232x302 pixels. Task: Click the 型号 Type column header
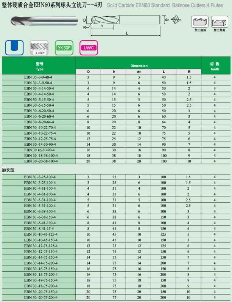point(39,66)
